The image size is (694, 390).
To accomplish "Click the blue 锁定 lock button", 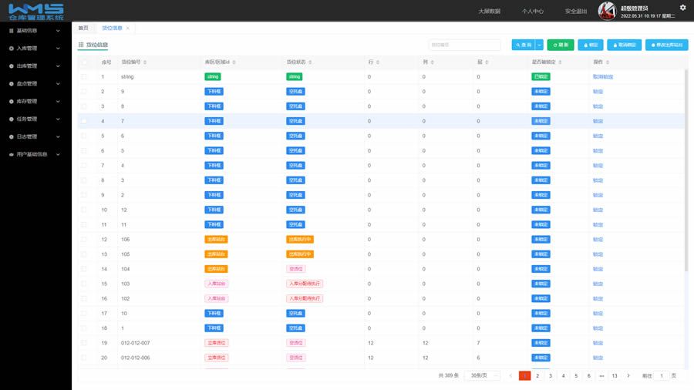I will point(591,45).
